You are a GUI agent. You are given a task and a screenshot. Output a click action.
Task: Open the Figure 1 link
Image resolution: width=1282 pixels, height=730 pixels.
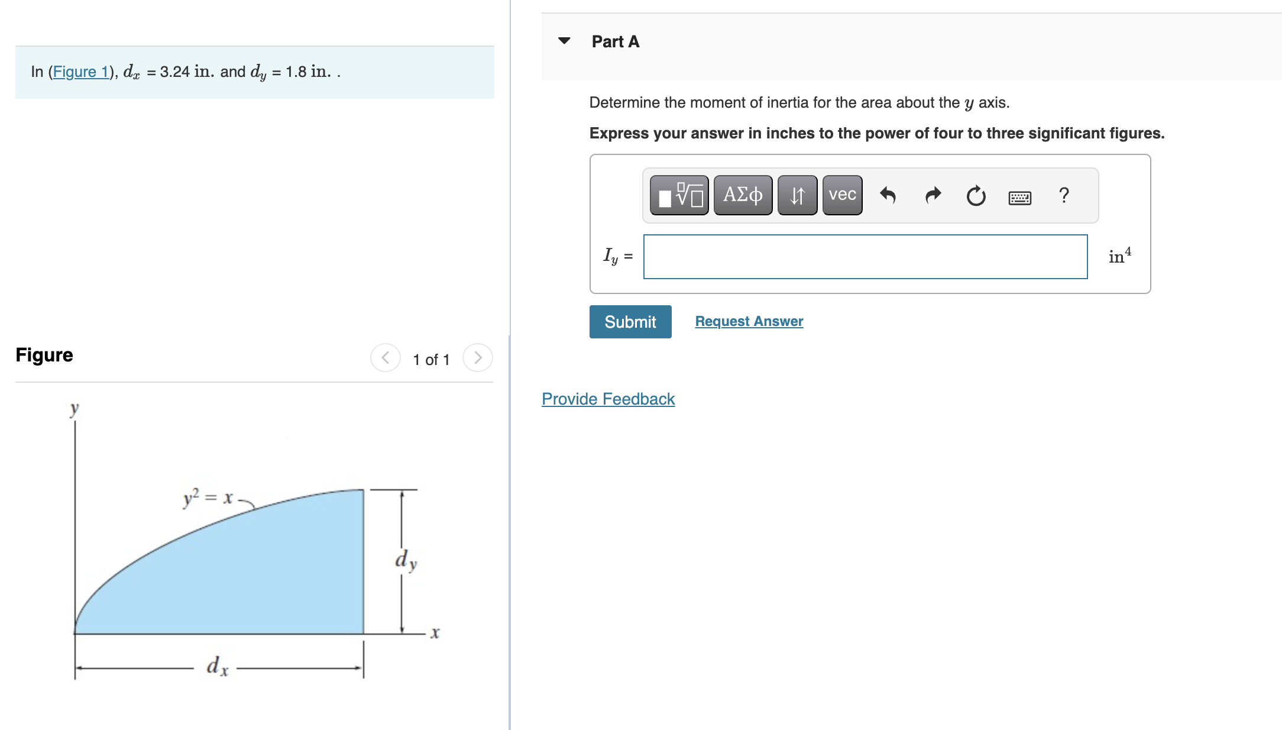click(82, 72)
